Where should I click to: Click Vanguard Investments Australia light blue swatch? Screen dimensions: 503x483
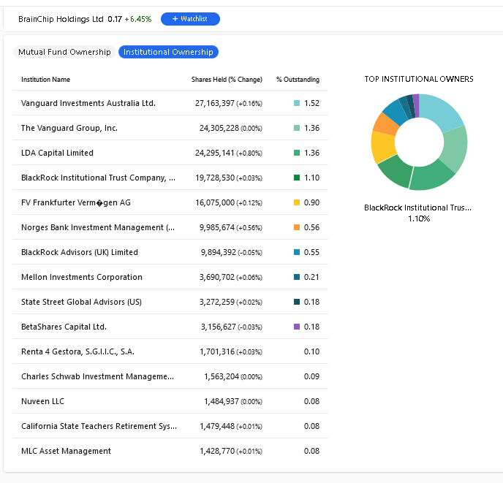pos(297,103)
